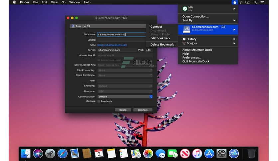278x161 pixels.
Task: Expand the Sort By submenu
Action: tap(208, 20)
